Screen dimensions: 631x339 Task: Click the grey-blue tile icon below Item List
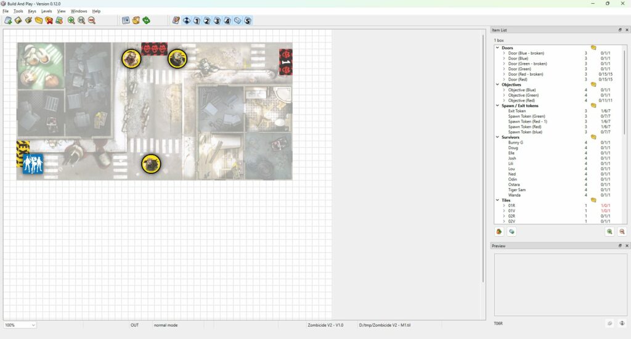click(x=511, y=232)
